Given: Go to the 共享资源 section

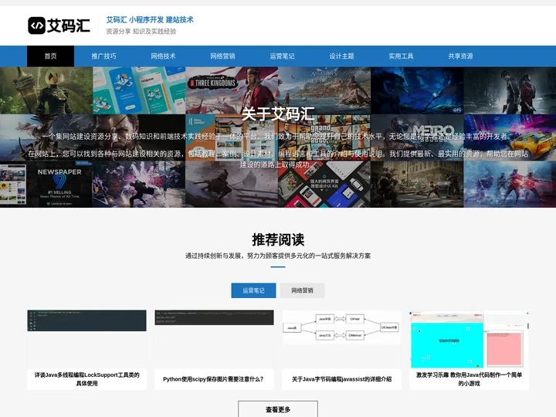Looking at the screenshot, I should point(460,56).
